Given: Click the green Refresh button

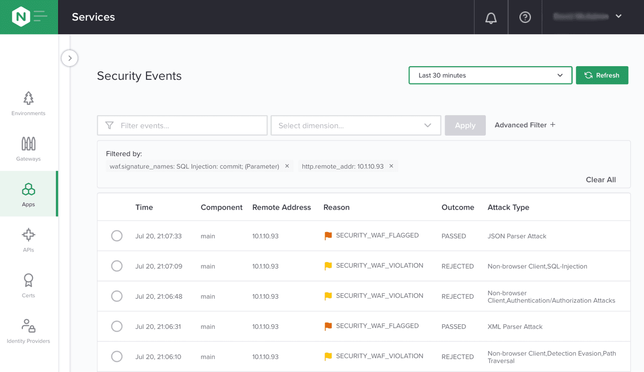Looking at the screenshot, I should tap(602, 75).
